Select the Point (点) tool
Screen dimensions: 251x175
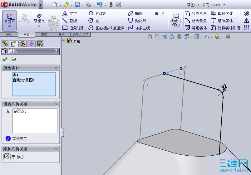click(160, 14)
